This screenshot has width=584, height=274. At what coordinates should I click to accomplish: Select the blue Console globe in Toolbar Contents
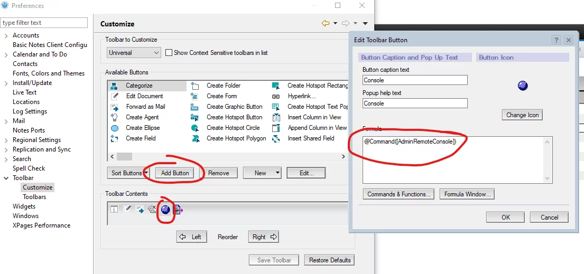165,210
